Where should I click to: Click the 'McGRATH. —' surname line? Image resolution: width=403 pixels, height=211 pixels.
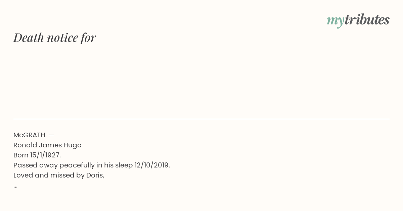point(34,135)
